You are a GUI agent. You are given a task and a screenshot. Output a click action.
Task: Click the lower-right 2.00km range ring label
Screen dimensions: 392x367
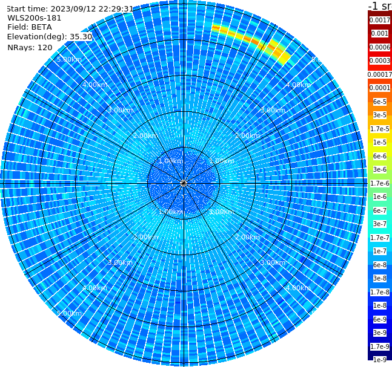247,237
